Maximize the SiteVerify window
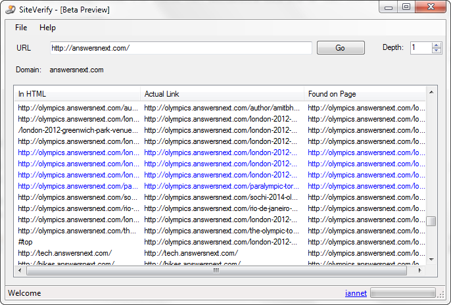This screenshot has height=305, width=451. coord(406,7)
